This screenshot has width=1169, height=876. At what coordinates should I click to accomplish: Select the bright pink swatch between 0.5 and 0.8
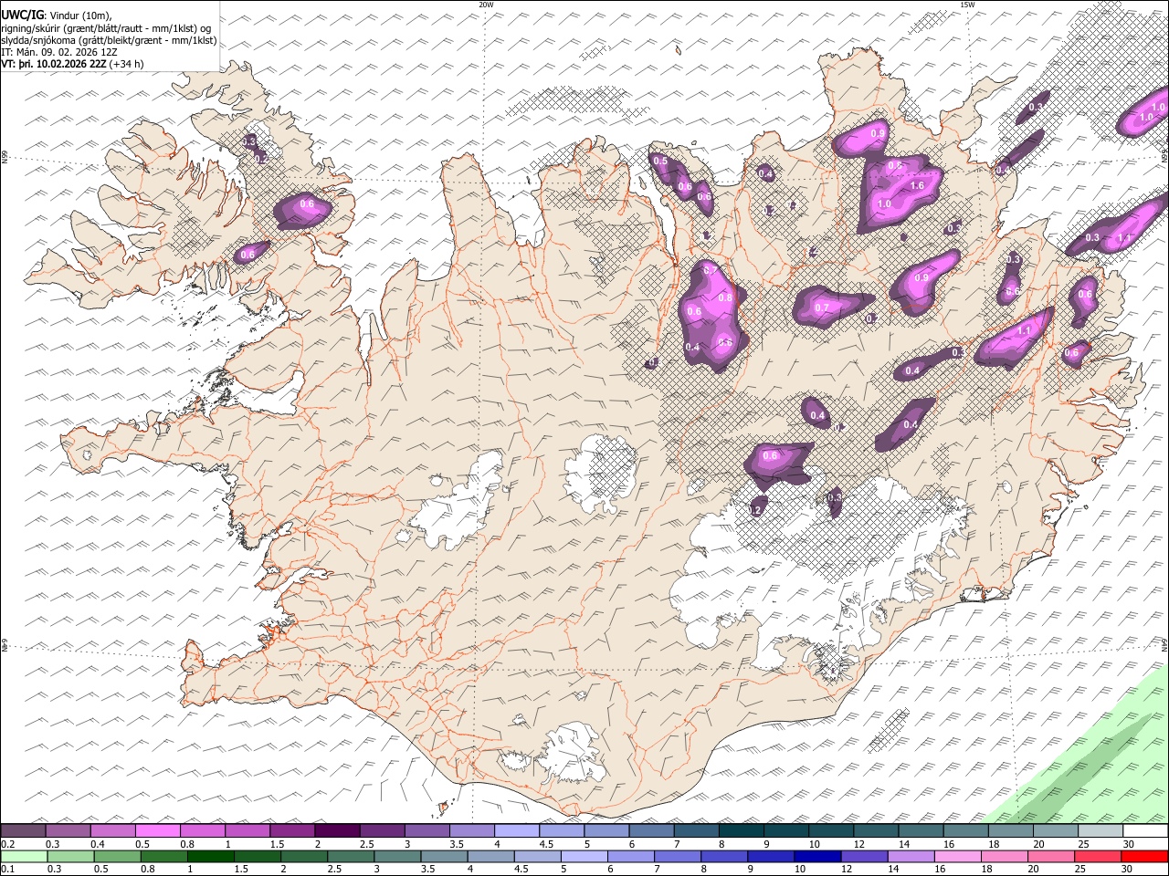click(x=158, y=831)
